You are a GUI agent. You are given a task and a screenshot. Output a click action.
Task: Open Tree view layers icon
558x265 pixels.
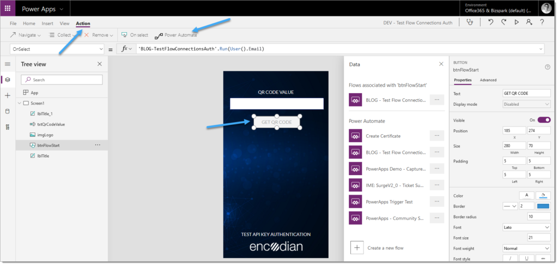pos(8,80)
